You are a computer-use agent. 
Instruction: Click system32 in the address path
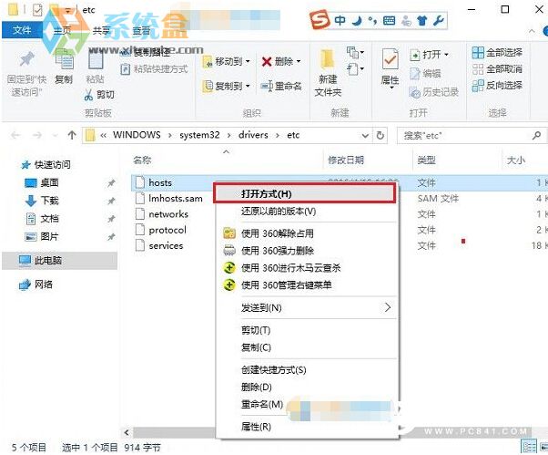tap(199, 135)
